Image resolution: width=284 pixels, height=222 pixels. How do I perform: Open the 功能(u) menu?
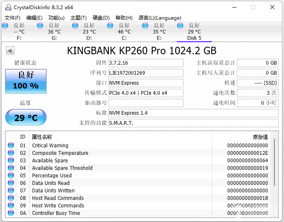[x=56, y=18]
